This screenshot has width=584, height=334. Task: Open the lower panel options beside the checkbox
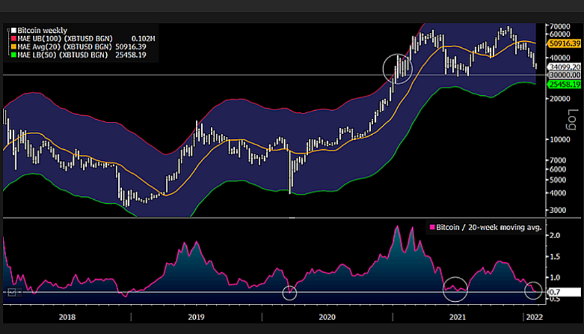19,292
